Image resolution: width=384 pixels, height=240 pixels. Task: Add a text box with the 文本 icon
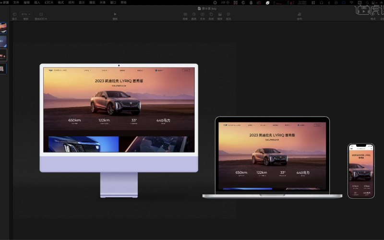203,16
